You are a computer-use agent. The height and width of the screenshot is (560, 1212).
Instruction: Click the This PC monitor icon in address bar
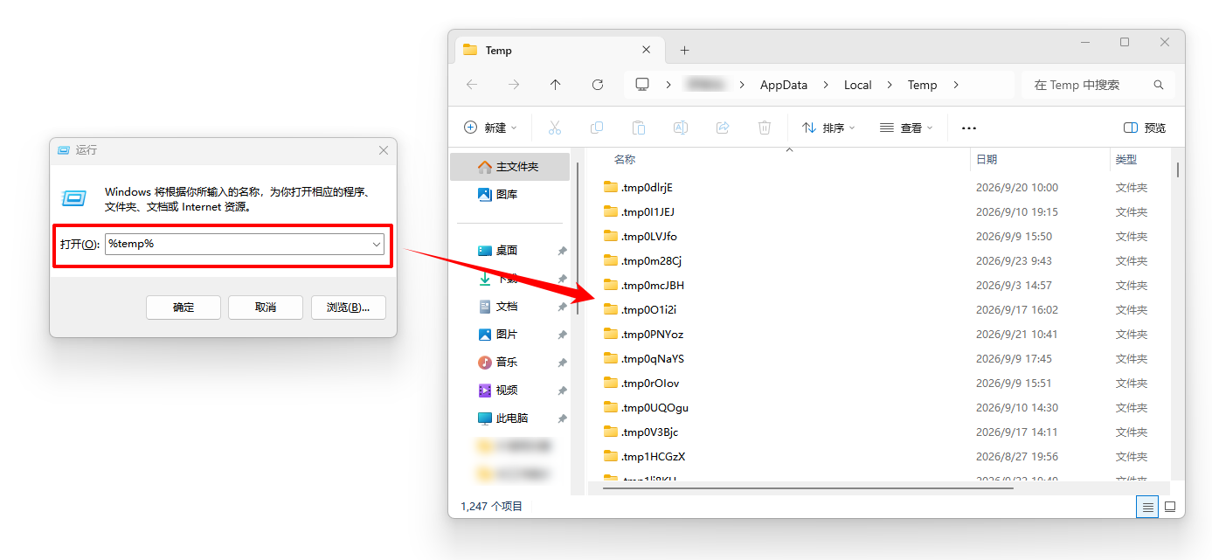point(642,85)
